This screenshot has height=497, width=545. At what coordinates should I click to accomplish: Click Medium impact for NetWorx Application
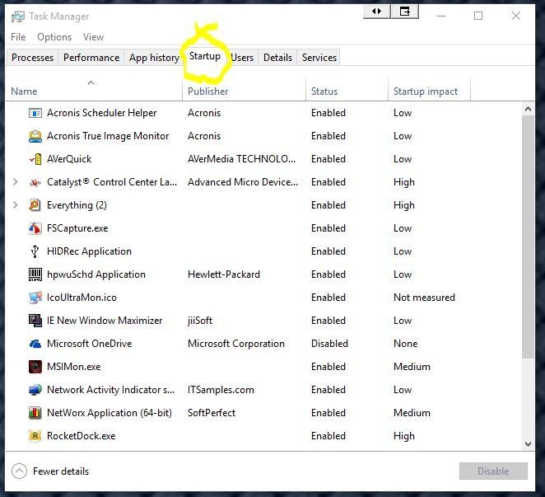click(x=412, y=413)
